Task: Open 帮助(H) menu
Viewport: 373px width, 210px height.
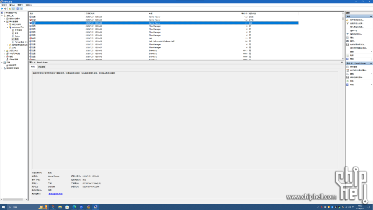Action: [x=29, y=5]
